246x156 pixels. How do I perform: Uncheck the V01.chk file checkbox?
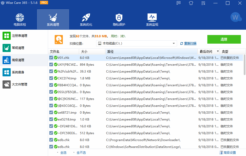pyautogui.click(x=51, y=58)
